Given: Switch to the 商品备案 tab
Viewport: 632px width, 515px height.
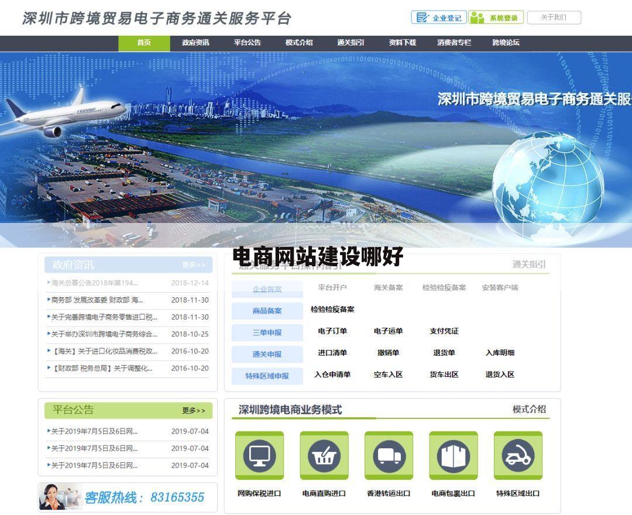Looking at the screenshot, I should click(x=268, y=311).
